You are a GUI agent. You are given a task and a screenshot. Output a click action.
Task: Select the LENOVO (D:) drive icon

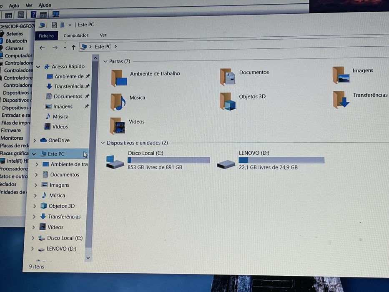tap(226, 164)
